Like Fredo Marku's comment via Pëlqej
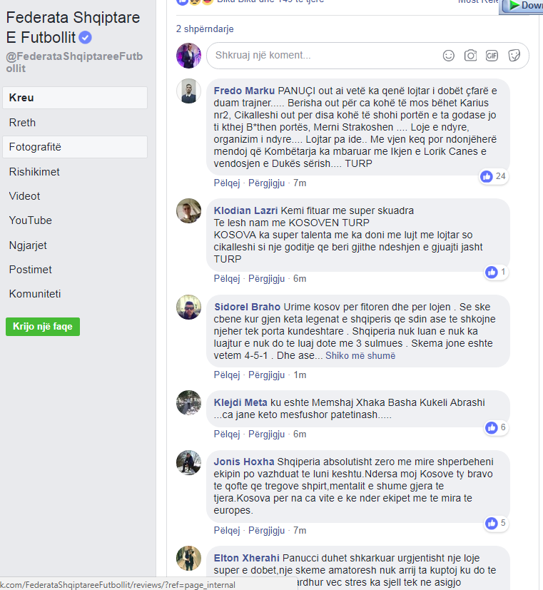The height and width of the screenshot is (590, 543). click(226, 183)
